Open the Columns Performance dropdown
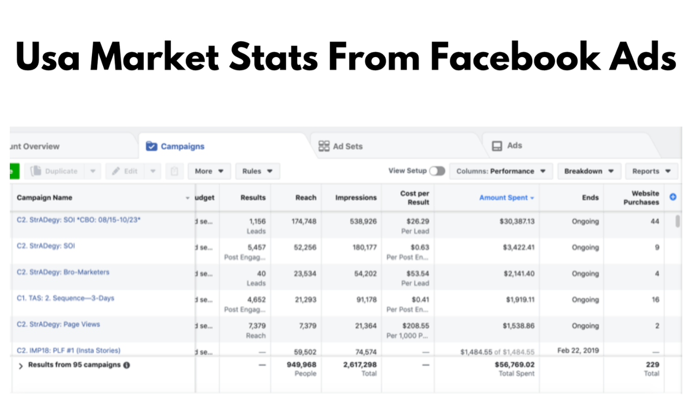Image resolution: width=696 pixels, height=406 pixels. [x=501, y=171]
